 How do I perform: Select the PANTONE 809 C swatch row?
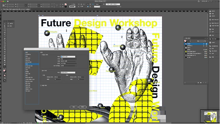coord(196,52)
